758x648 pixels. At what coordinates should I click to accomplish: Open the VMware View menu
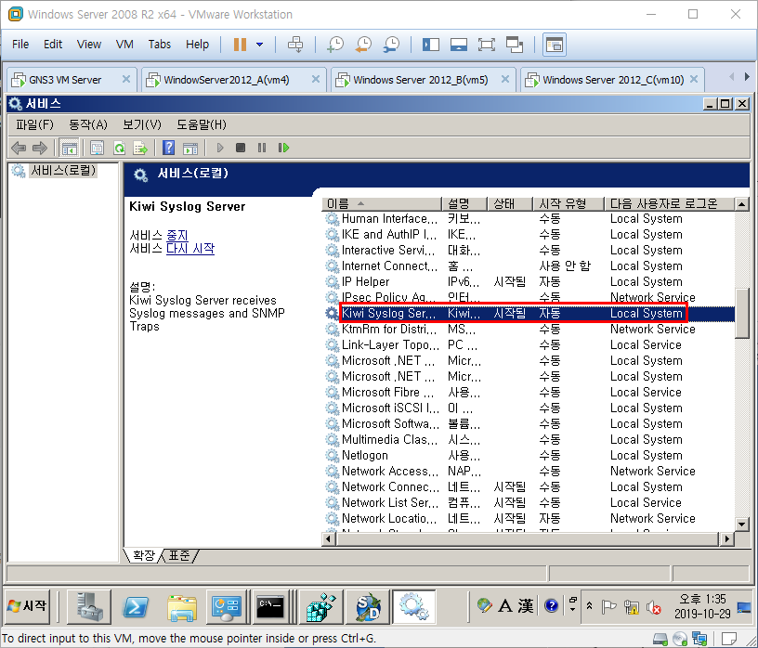(89, 44)
